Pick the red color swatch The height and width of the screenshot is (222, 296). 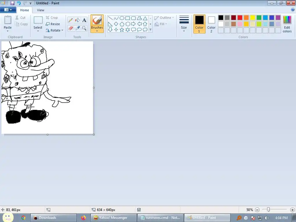coord(240,18)
